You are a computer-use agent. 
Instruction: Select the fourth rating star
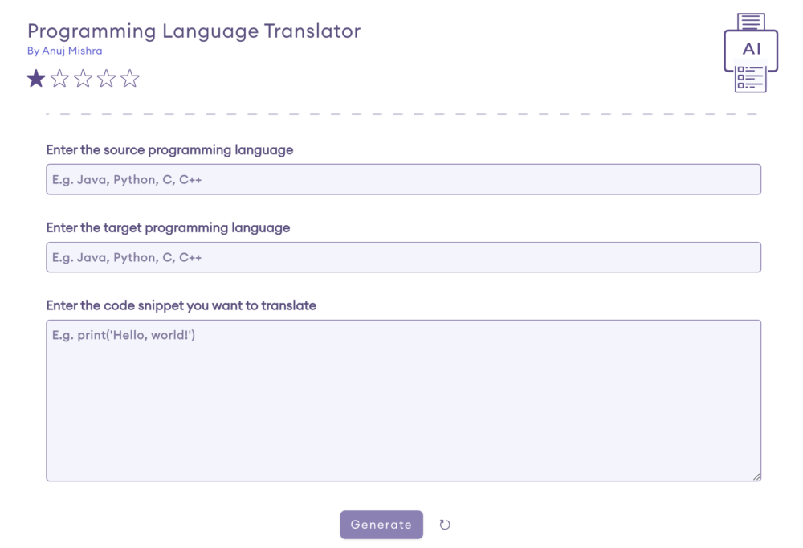tap(106, 78)
